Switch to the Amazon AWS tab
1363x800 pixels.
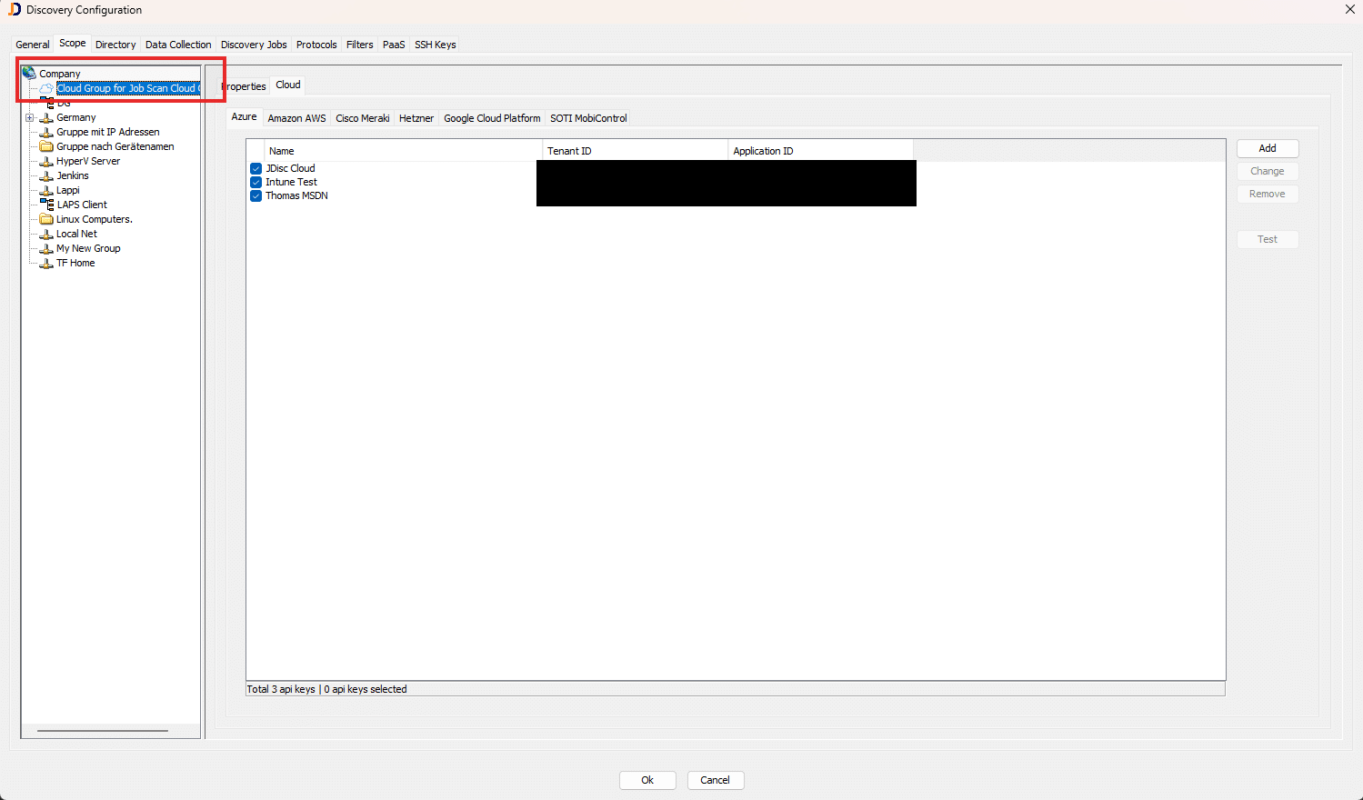(x=296, y=117)
